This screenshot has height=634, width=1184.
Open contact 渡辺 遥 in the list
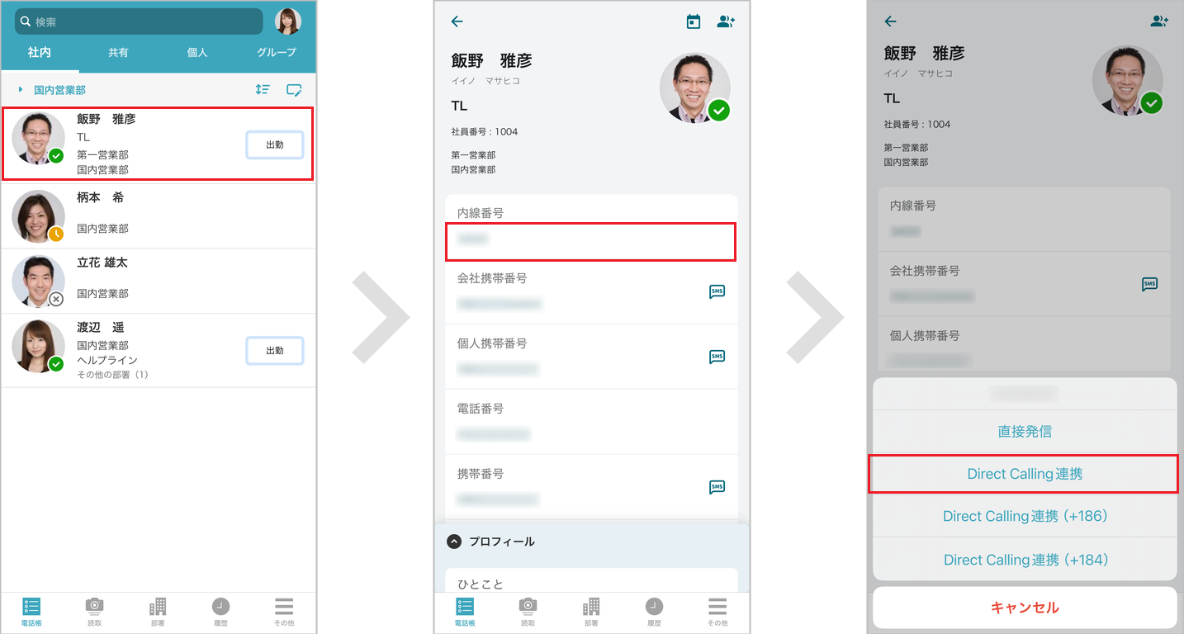click(159, 350)
